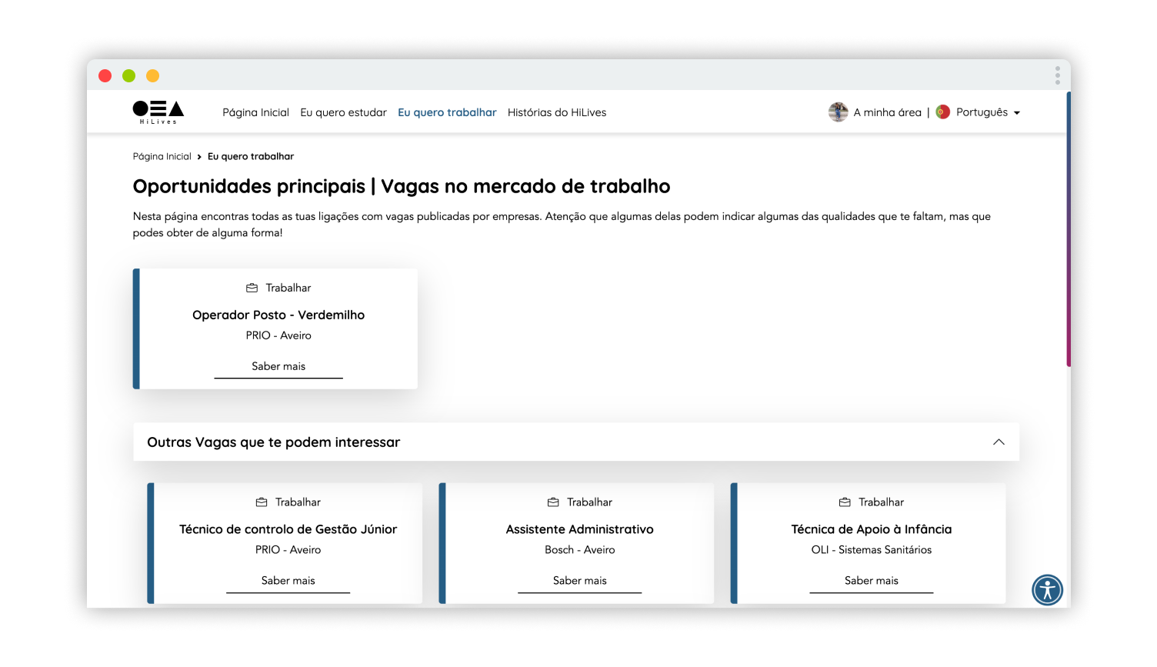Click Saber mais for Operador Posto

(x=278, y=366)
